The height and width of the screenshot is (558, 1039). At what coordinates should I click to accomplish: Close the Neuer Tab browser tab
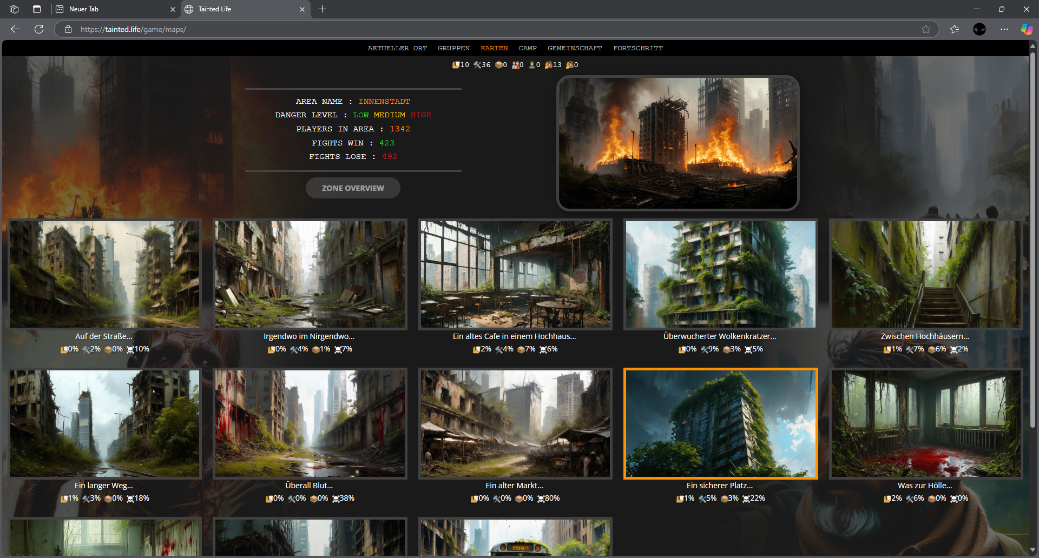point(173,9)
